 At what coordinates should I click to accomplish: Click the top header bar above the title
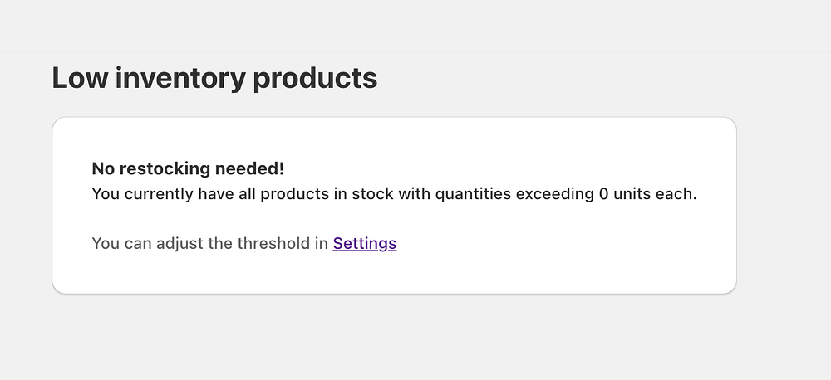coord(415,25)
